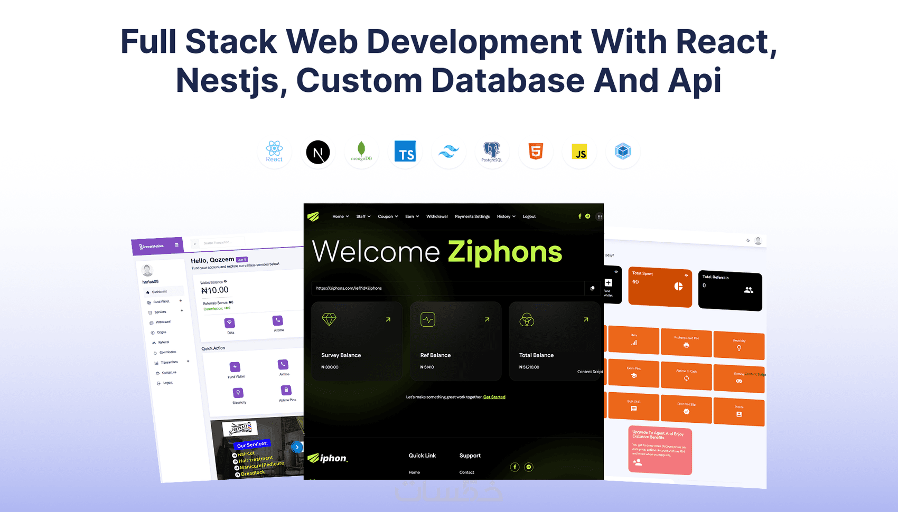Open the grid apps menu in Ziphons navbar
The width and height of the screenshot is (898, 512).
pyautogui.click(x=599, y=216)
